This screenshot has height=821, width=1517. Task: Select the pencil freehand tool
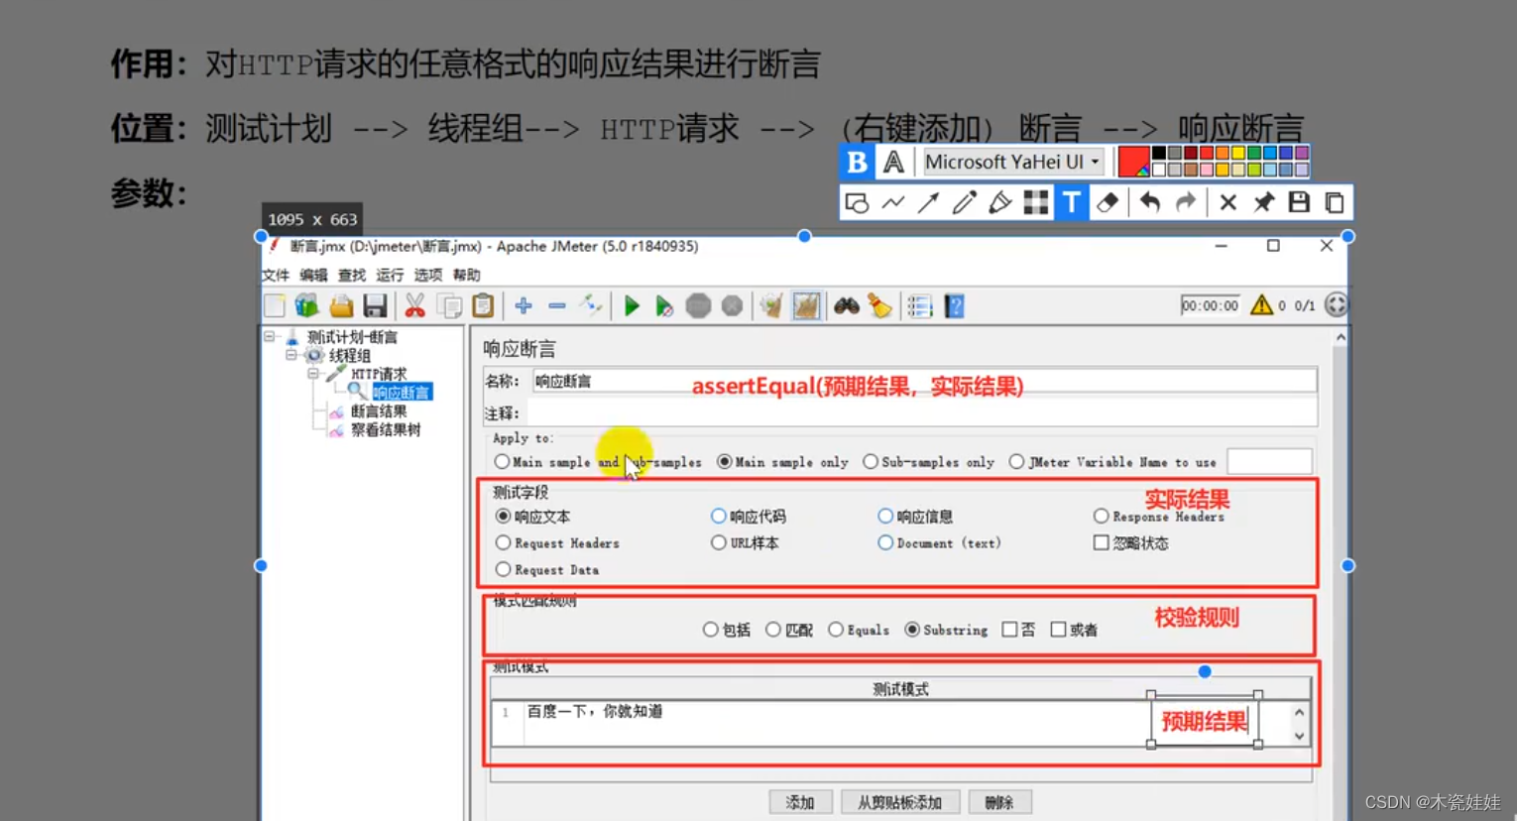[964, 203]
